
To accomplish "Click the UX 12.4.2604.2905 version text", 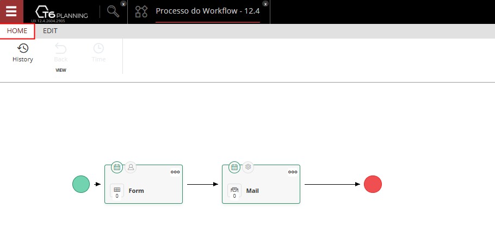I will click(48, 21).
